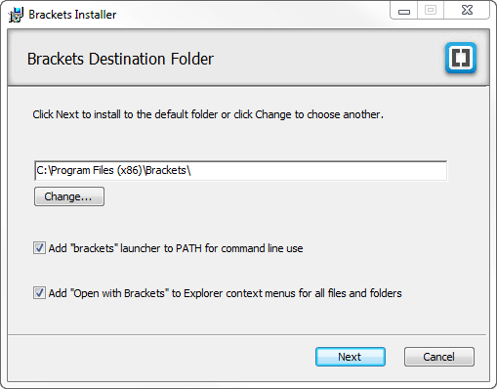Minimize the Brackets Installer window
497x389 pixels.
pos(404,11)
